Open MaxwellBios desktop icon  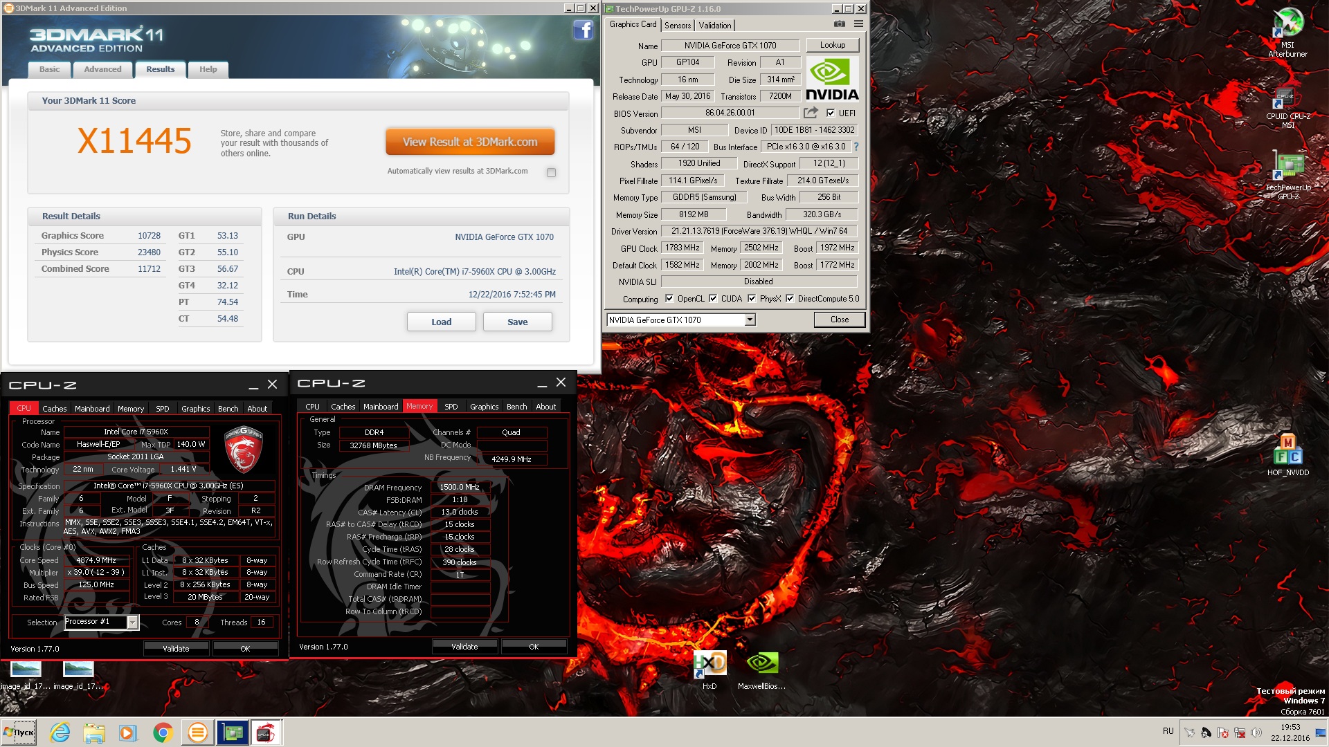click(761, 670)
